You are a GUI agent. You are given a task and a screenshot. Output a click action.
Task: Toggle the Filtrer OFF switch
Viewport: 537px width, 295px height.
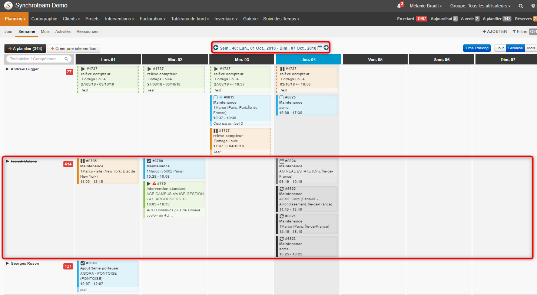click(x=533, y=32)
